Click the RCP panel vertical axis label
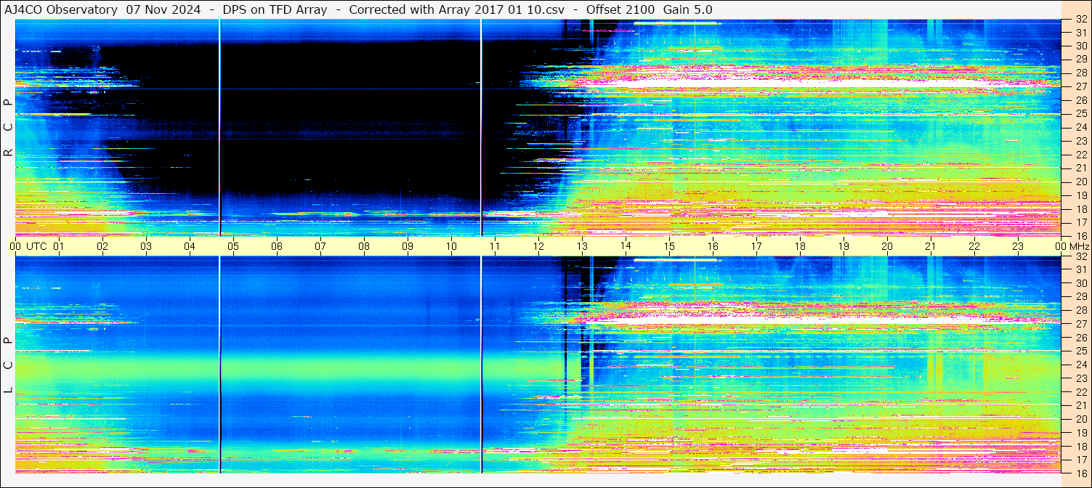Image resolution: width=1092 pixels, height=488 pixels. click(8, 128)
